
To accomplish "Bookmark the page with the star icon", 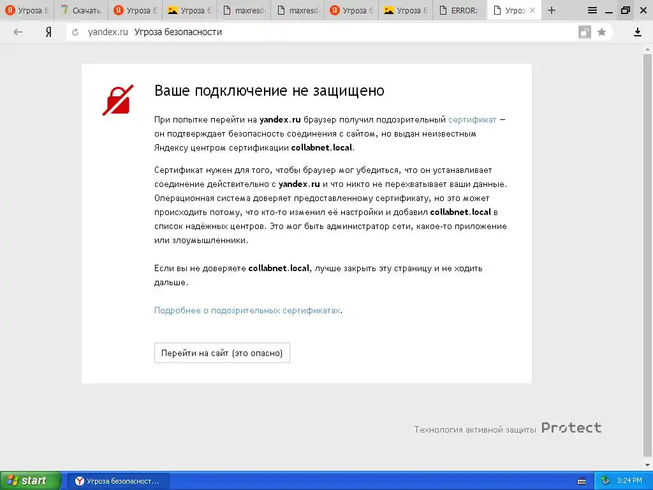I will [x=601, y=32].
